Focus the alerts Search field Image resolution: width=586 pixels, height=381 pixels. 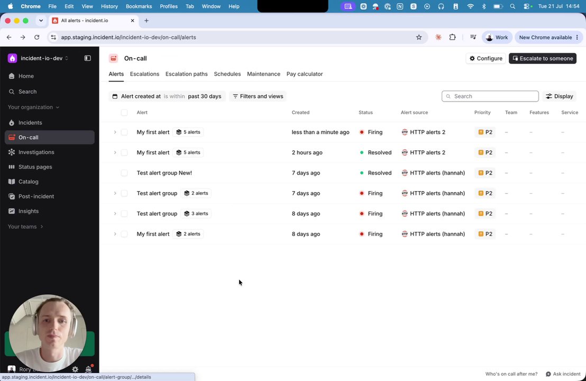[490, 96]
